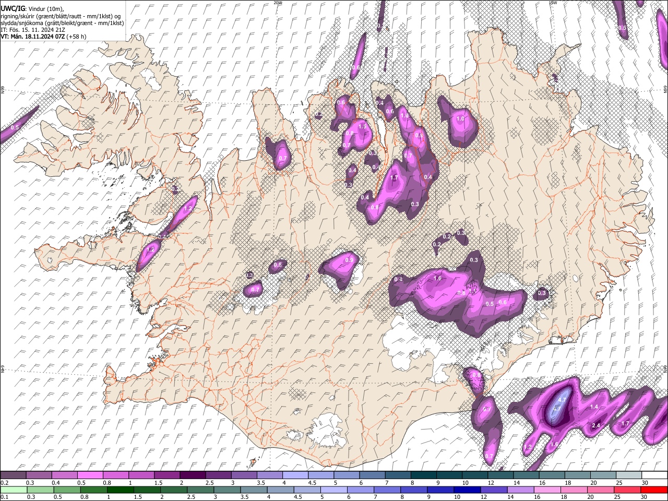The width and height of the screenshot is (668, 501).
Task: Select the 'VT: Mán. 18.11.2024 07Z' valid time
Action: pos(33,37)
